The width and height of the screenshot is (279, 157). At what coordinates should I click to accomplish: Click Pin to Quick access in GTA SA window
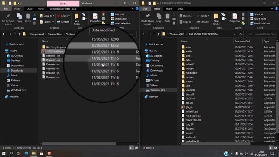[147, 19]
